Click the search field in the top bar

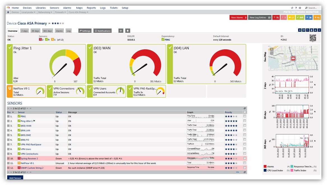[x=313, y=8]
